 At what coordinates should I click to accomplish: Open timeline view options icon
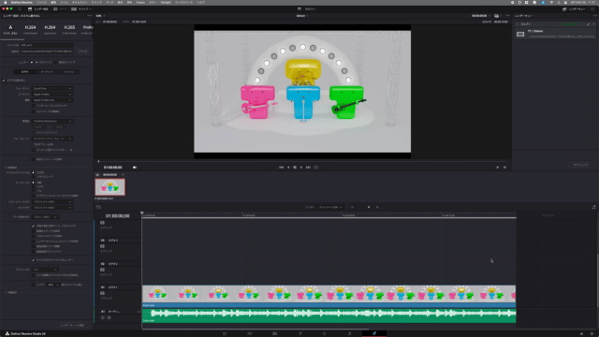[x=98, y=207]
